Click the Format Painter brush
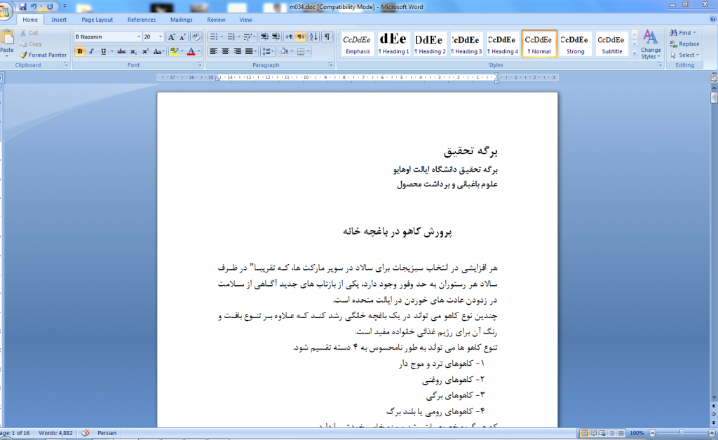The width and height of the screenshot is (718, 440). pos(43,55)
